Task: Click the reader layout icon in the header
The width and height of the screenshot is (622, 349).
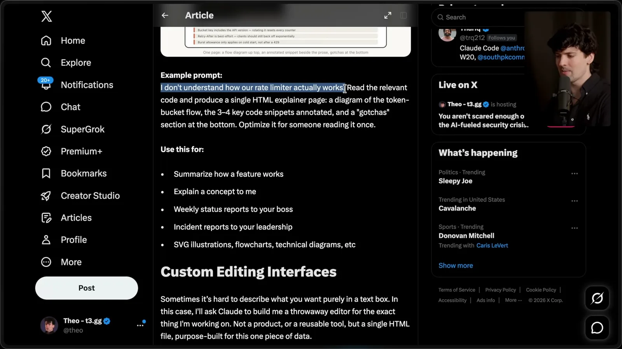Action: [x=404, y=16]
